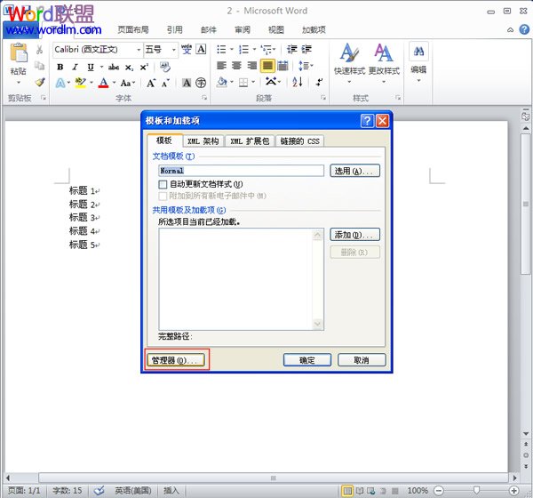Screen dimensions: 533x498
Task: Apply Strikethrough formatting
Action: pos(114,67)
